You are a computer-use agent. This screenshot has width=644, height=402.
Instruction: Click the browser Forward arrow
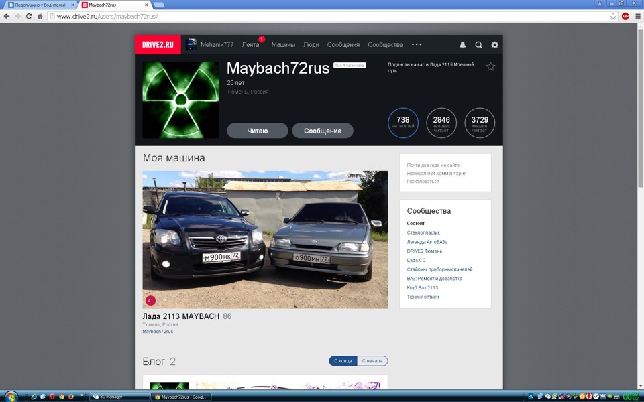tap(17, 16)
